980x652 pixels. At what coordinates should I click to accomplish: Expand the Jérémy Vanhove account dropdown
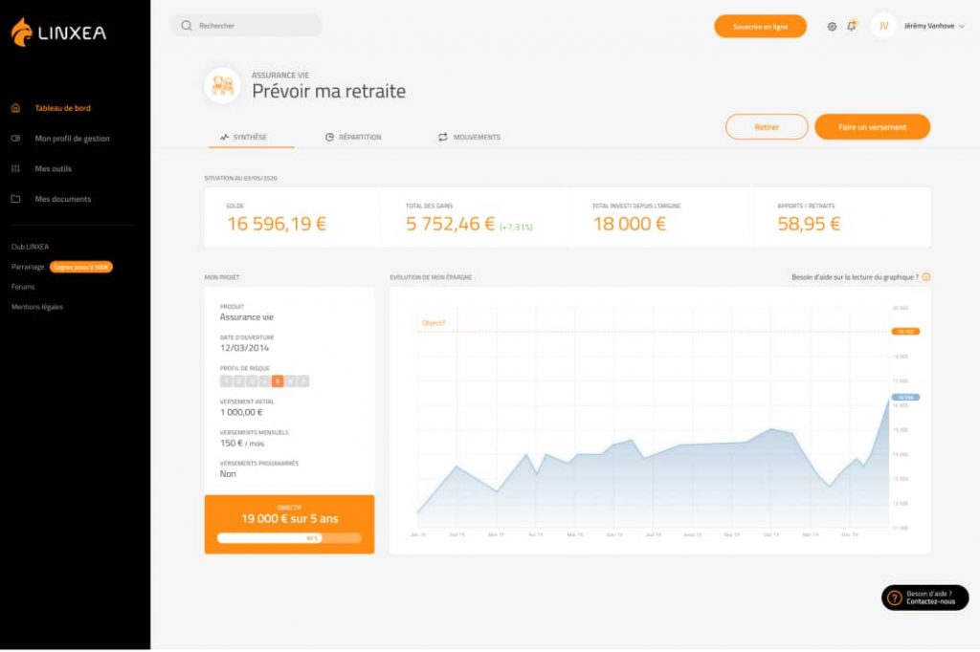tap(962, 27)
